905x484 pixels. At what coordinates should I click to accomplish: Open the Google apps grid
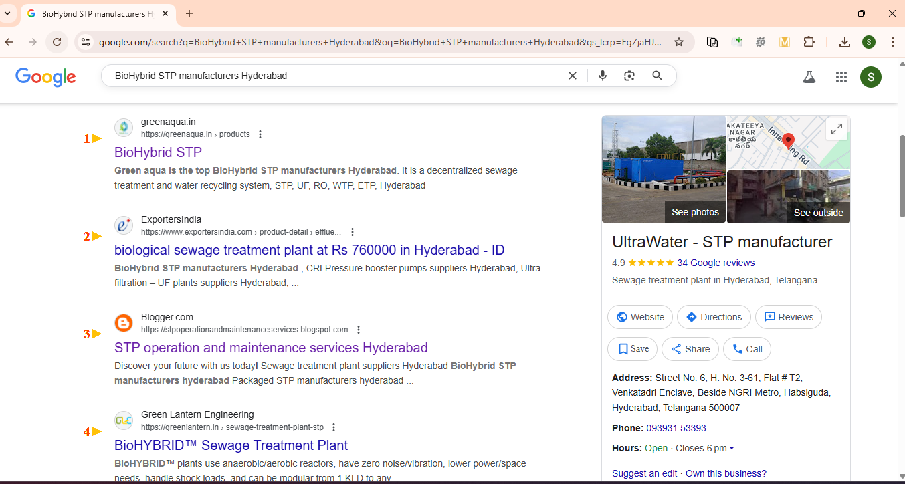tap(841, 77)
